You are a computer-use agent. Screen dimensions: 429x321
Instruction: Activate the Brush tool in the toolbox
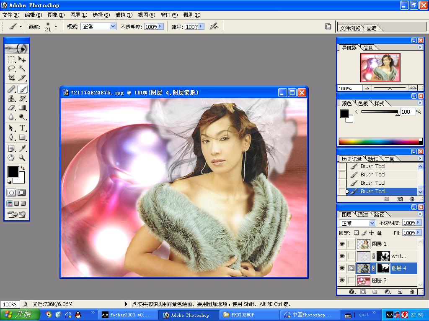22,89
